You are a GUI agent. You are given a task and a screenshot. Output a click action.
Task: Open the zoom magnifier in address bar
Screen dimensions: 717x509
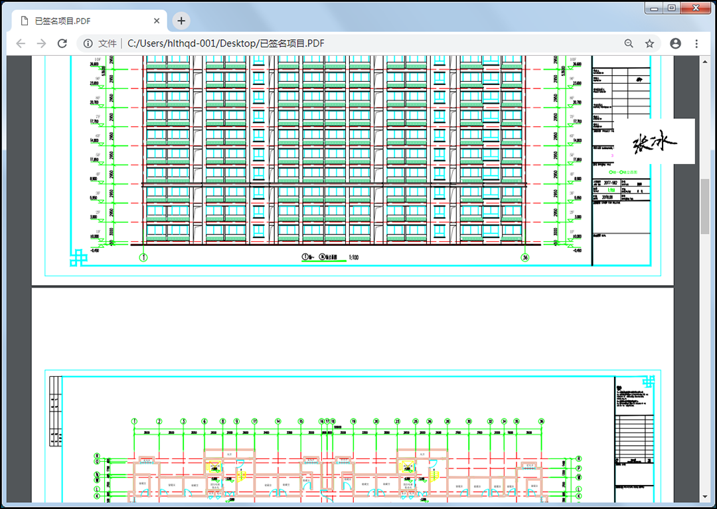tap(629, 43)
